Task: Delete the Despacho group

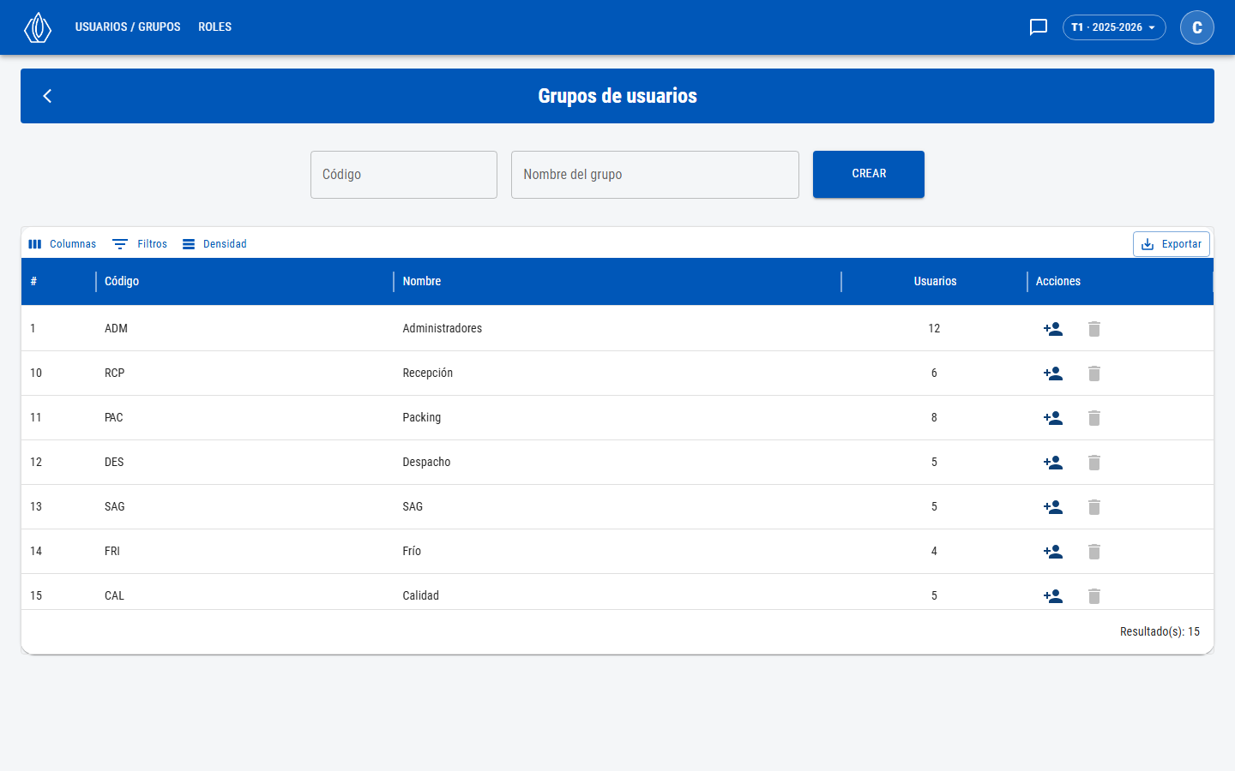Action: pyautogui.click(x=1094, y=463)
